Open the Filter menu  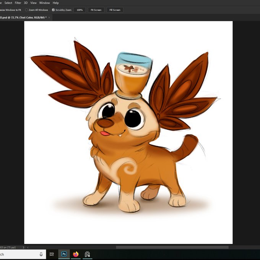coord(18,3)
